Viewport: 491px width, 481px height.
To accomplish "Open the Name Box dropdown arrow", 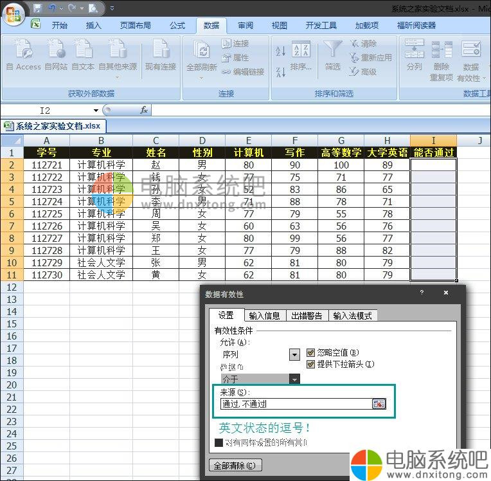I will pos(96,111).
